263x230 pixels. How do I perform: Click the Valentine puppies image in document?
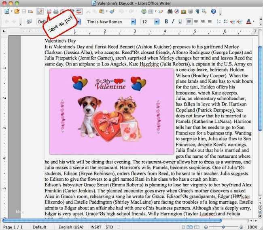(x=112, y=111)
